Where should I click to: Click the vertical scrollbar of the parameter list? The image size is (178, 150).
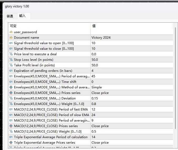175,79
